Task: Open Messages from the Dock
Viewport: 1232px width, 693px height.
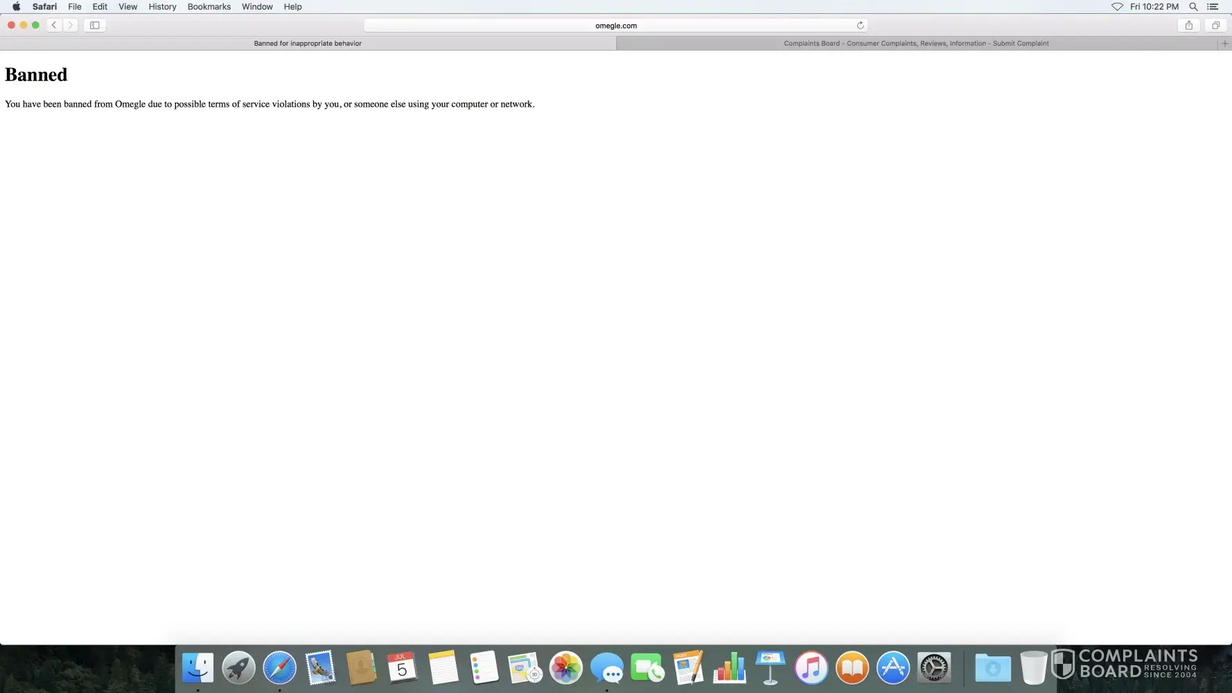Action: point(606,668)
